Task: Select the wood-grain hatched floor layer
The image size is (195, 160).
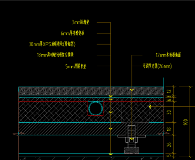Action: (x=91, y=91)
